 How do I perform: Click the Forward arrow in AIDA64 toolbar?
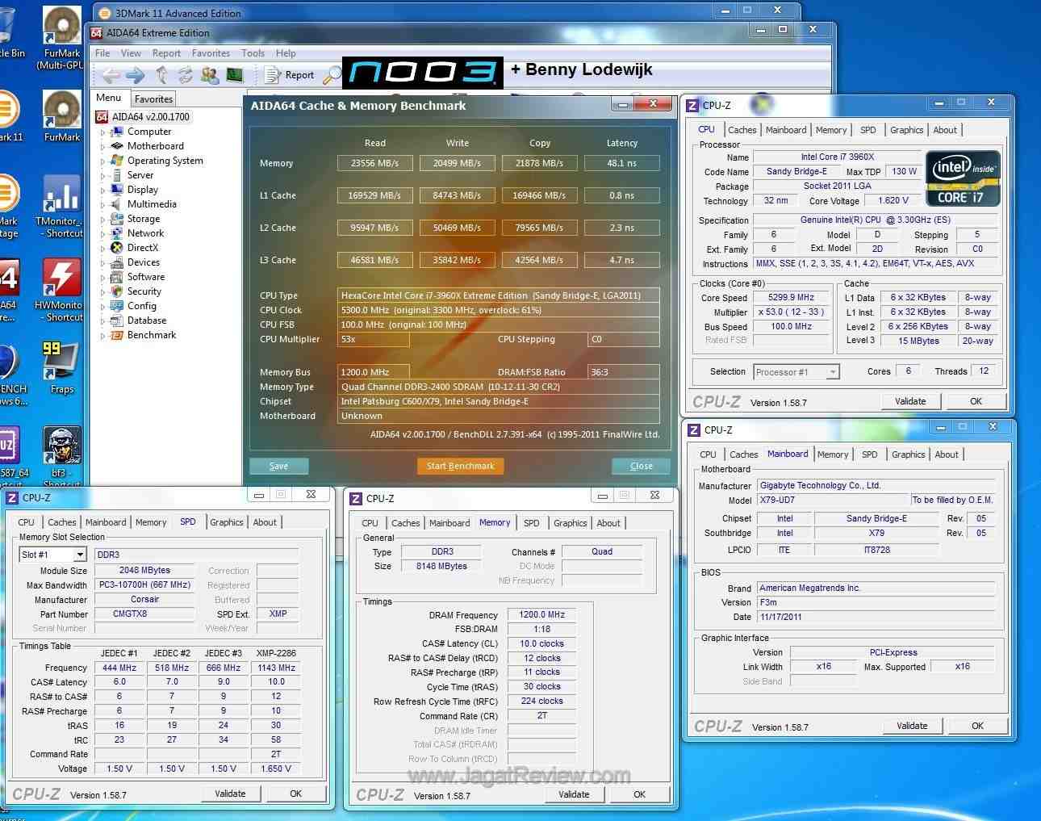point(136,75)
